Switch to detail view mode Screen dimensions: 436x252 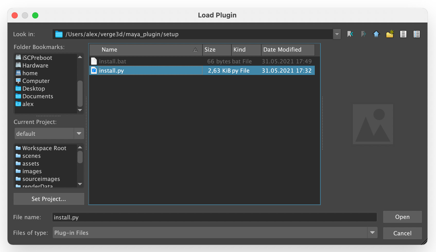click(x=417, y=34)
